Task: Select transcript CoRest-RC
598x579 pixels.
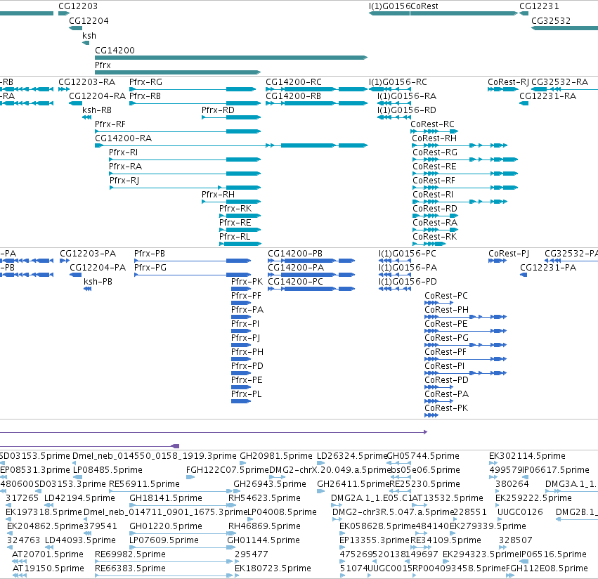Action: tap(434, 131)
